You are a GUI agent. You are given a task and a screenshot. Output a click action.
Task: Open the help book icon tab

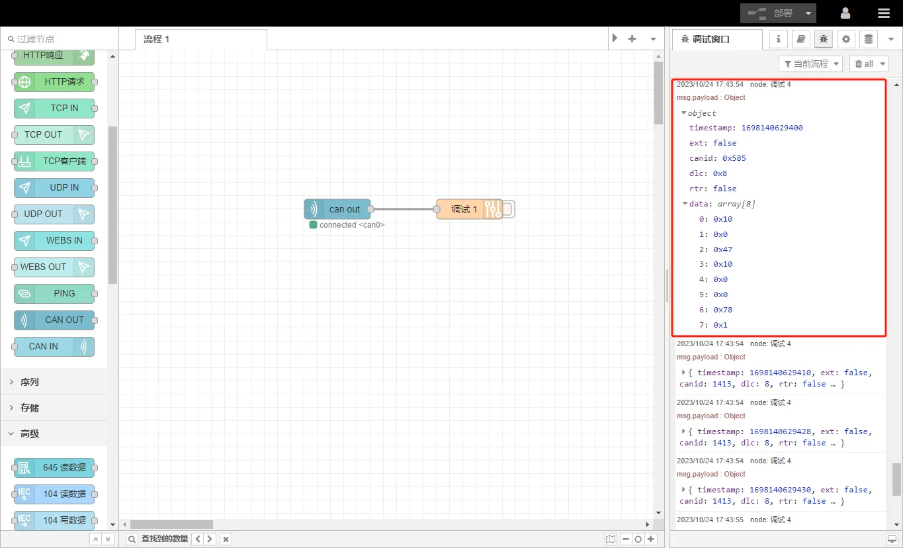tap(801, 39)
